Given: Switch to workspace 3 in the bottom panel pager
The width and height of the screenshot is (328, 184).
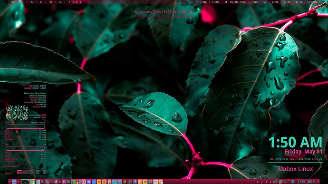Looking at the screenshot, I should [267, 182].
